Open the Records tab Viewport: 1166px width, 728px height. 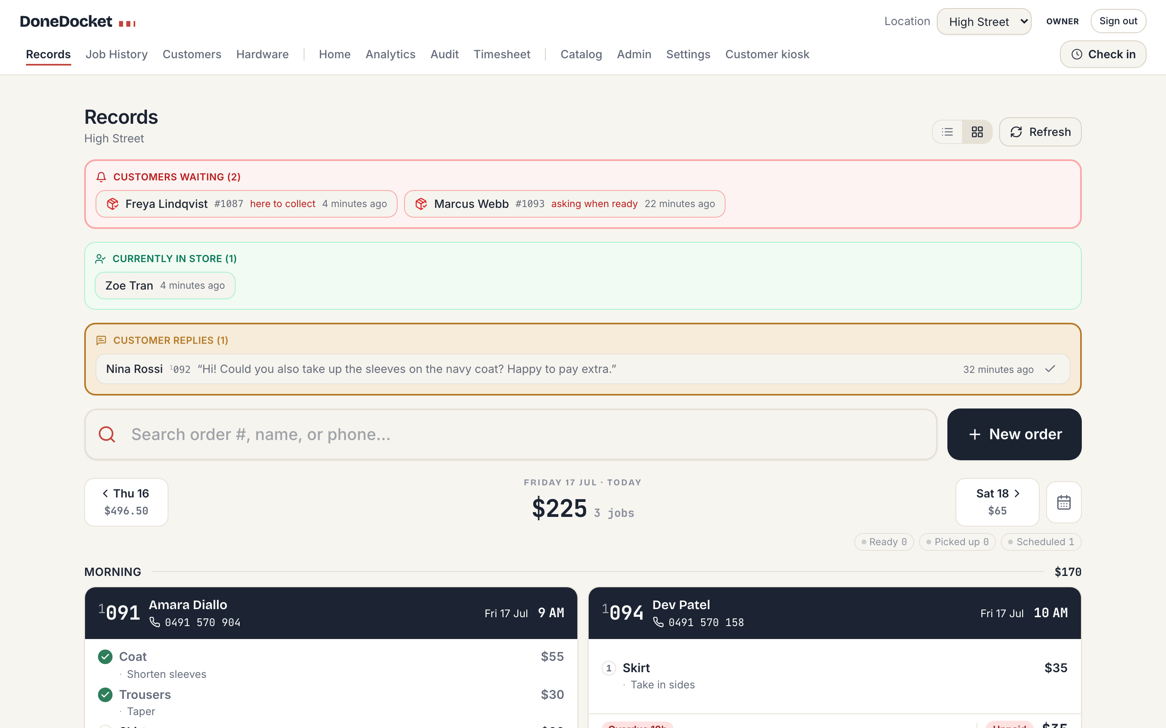coord(48,55)
